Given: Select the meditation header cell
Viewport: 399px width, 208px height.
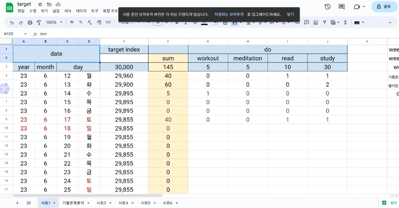Looking at the screenshot, I should click(x=247, y=58).
